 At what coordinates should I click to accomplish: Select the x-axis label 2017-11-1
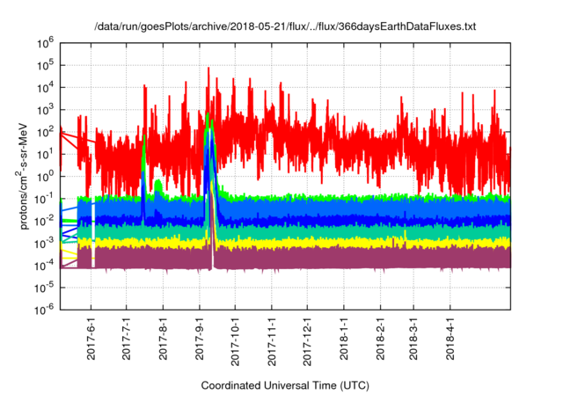[x=272, y=341]
